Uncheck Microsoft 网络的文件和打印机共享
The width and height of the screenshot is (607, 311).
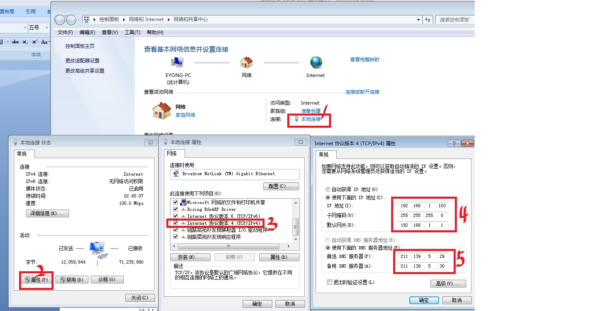(x=174, y=202)
